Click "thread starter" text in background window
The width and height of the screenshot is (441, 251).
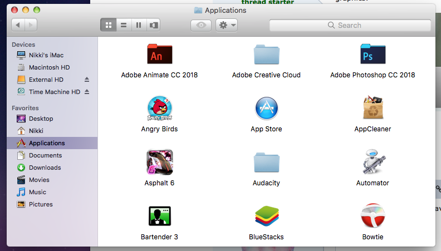click(x=267, y=2)
